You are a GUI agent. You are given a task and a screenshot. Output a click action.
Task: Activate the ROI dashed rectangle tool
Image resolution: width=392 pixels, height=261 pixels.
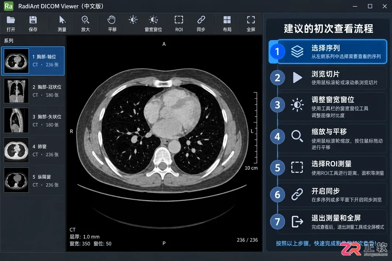coord(179,20)
